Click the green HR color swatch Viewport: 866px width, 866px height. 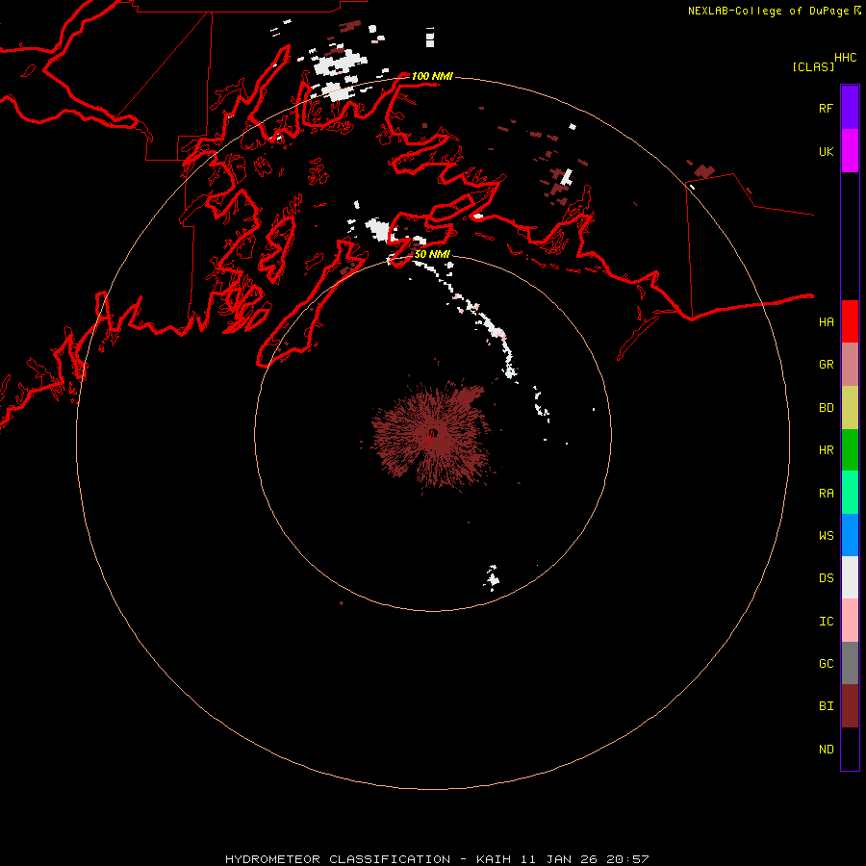pyautogui.click(x=850, y=450)
